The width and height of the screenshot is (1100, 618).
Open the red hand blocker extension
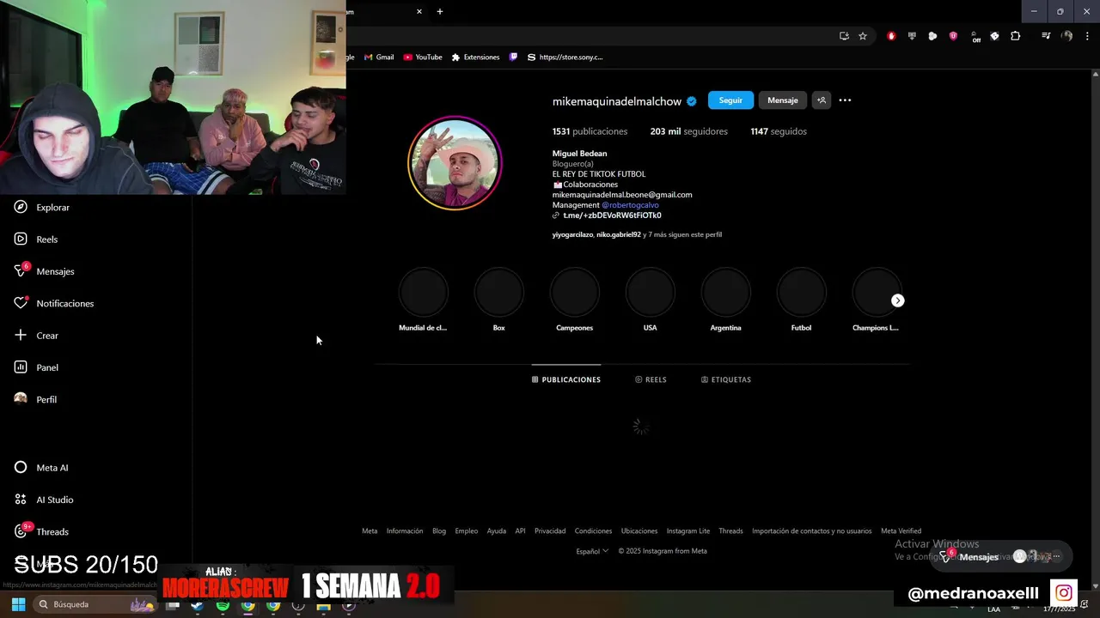click(x=891, y=36)
